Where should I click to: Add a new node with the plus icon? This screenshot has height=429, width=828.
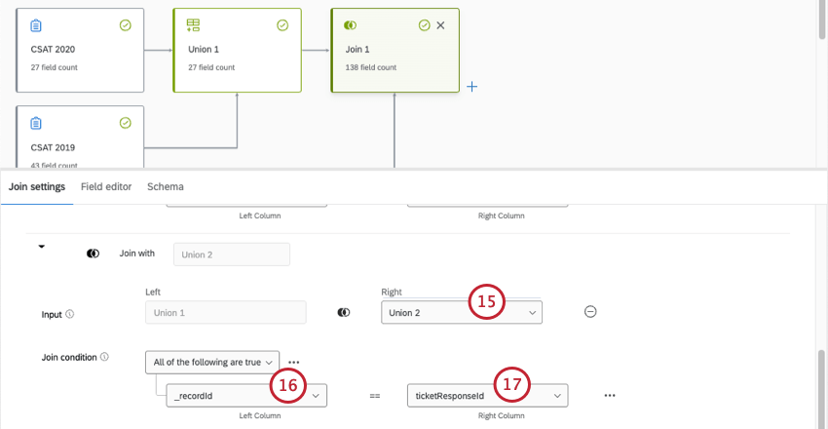tap(472, 87)
